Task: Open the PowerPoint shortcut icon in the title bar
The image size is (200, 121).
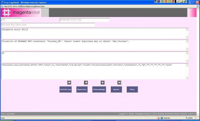Action: click(x=166, y=1)
